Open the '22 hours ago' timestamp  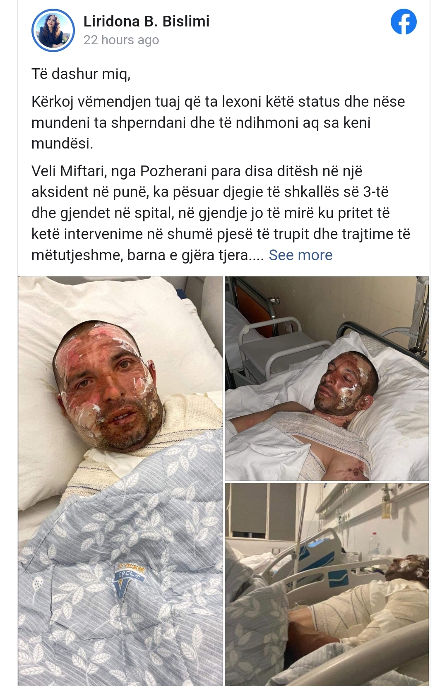(x=121, y=40)
